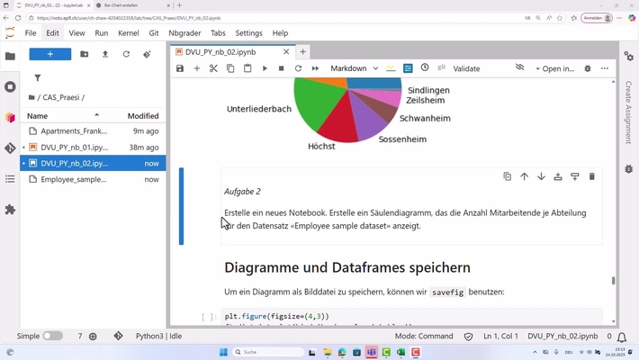Open the Kernel menu
Screen dimensions: 639x360
[129, 33]
